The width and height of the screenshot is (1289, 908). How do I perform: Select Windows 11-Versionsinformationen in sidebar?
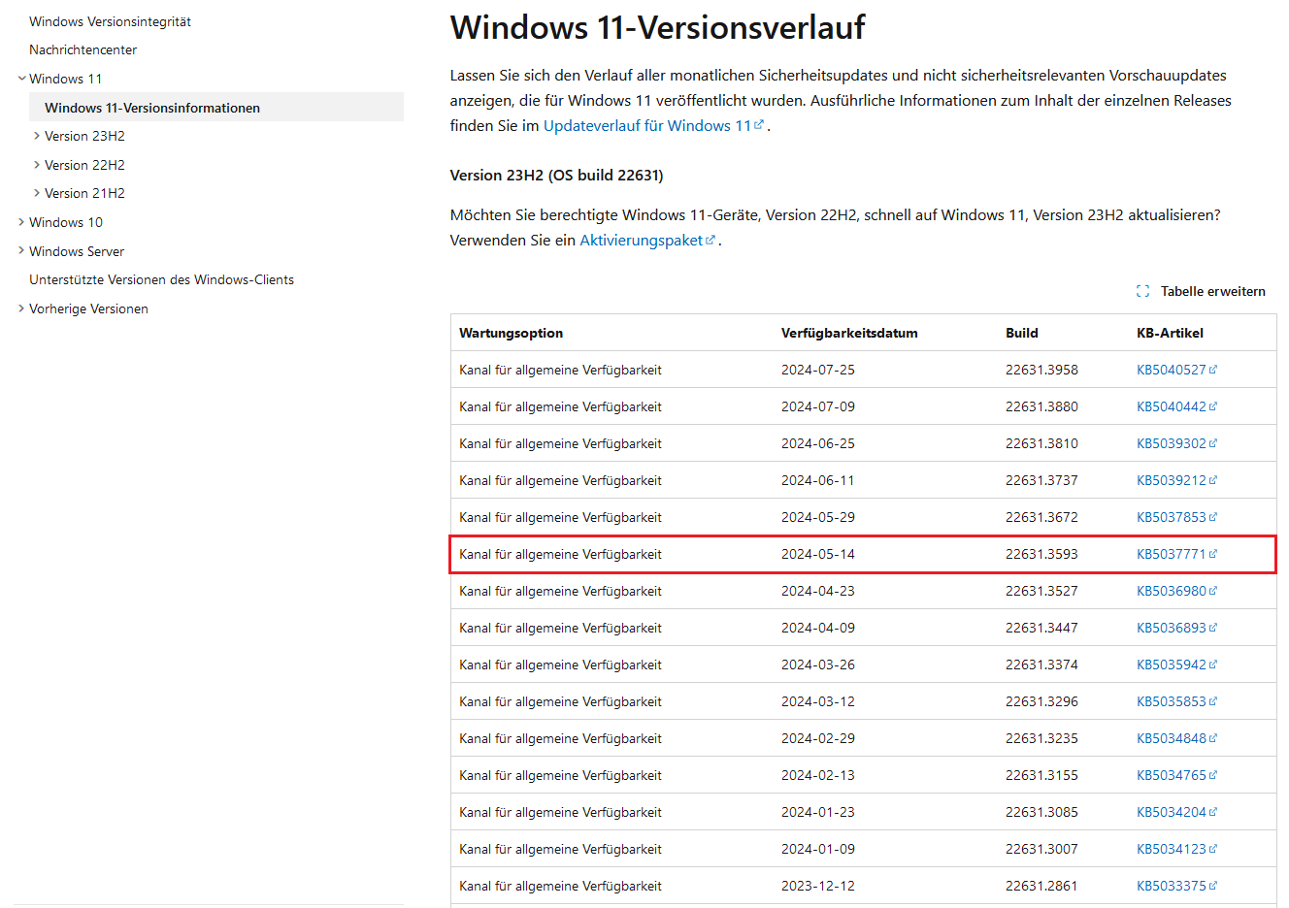pyautogui.click(x=152, y=107)
